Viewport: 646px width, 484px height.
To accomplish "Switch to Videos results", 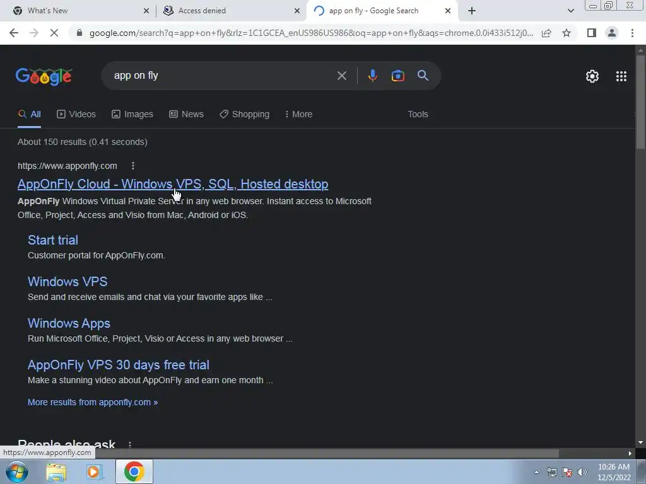I will click(x=76, y=115).
